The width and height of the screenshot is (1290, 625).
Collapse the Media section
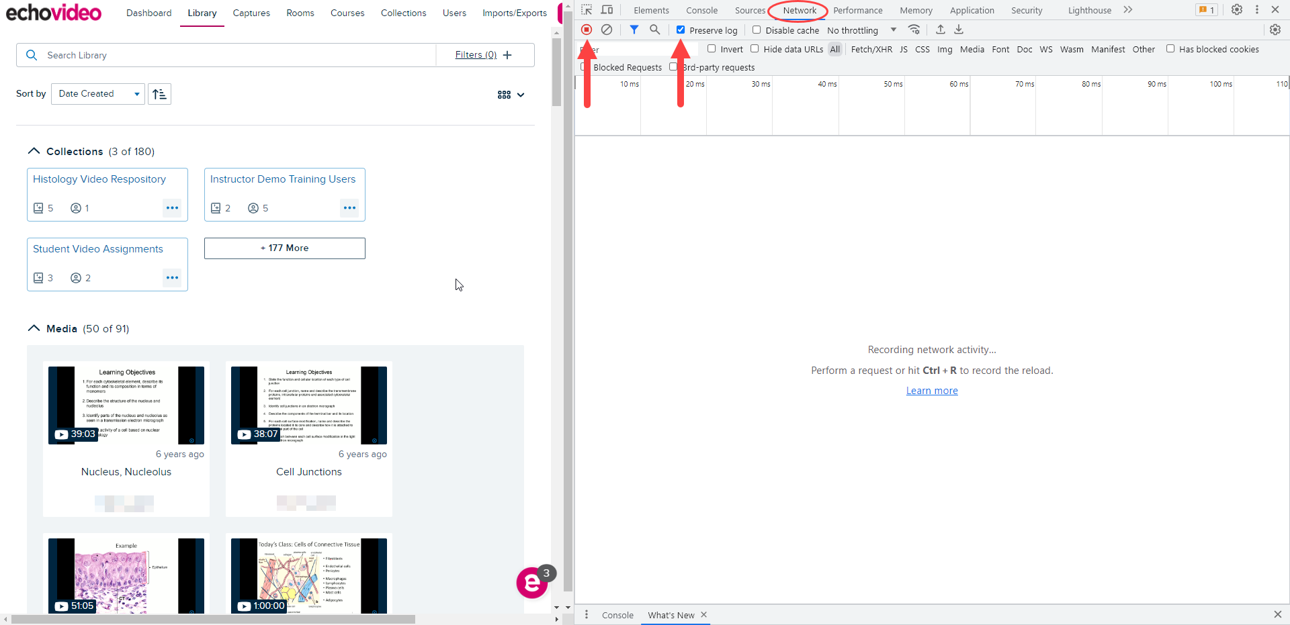(34, 328)
